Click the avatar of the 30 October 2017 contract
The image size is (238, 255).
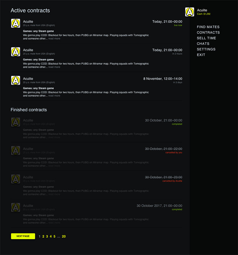[x=16, y=207]
